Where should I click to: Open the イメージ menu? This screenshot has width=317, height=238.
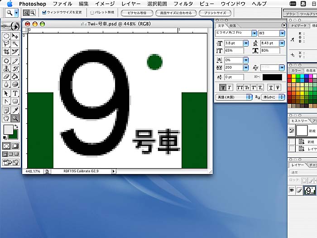pos(105,4)
